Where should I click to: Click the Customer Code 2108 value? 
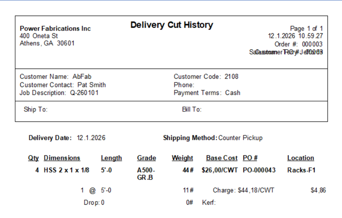click(x=206, y=77)
